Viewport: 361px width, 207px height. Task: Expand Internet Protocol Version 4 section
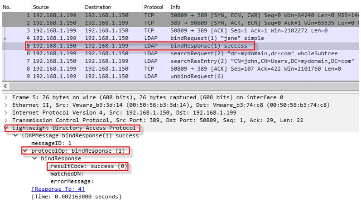point(6,113)
